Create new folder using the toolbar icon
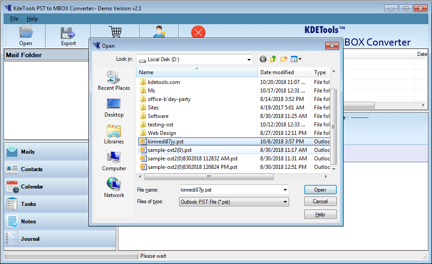432x264 pixels. 284,59
